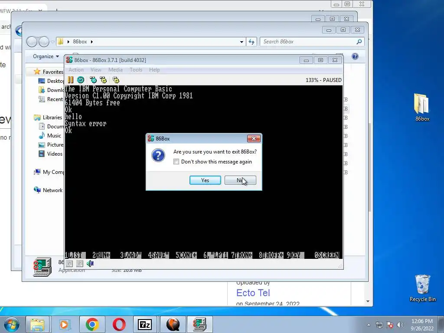Open the Ecto Tel uploader link in browser
The image size is (444, 333).
(x=253, y=293)
